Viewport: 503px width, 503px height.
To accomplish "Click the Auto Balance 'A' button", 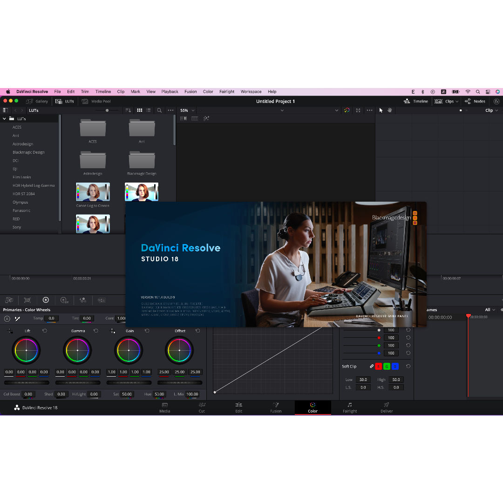I will tap(7, 319).
